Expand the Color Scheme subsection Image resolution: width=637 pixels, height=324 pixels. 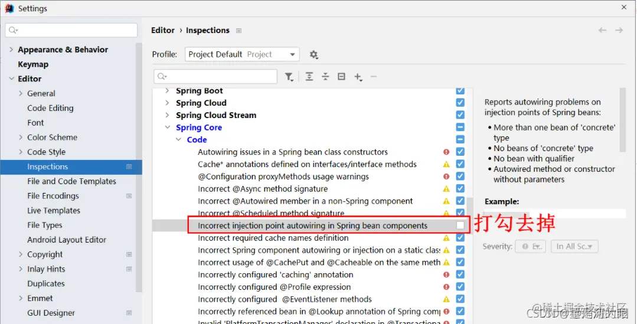click(21, 138)
